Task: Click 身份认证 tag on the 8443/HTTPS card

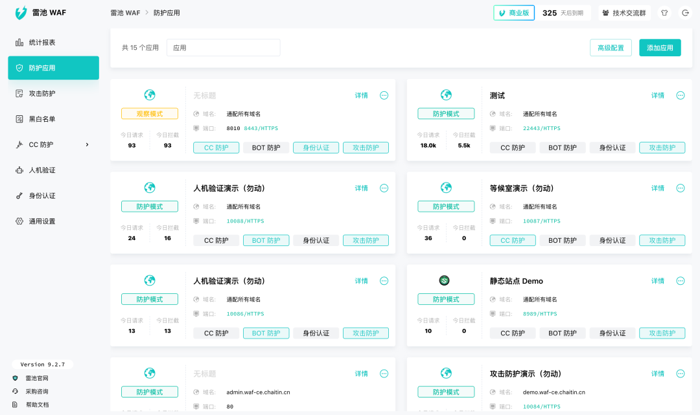Action: pos(316,148)
